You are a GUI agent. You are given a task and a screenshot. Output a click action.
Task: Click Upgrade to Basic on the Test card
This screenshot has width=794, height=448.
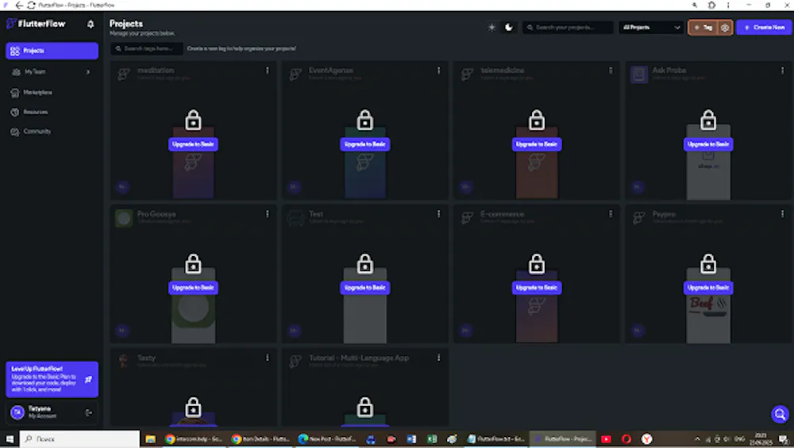[364, 287]
